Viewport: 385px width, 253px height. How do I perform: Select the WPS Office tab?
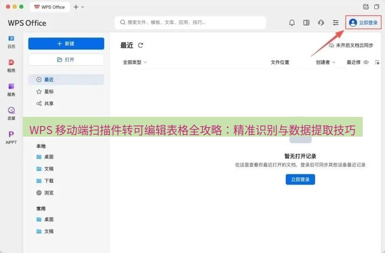point(50,7)
